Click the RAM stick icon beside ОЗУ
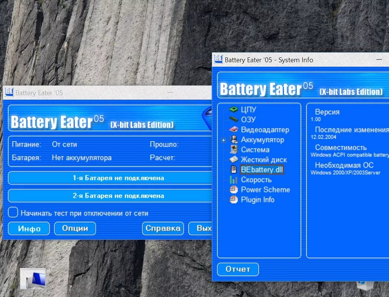 coord(234,119)
